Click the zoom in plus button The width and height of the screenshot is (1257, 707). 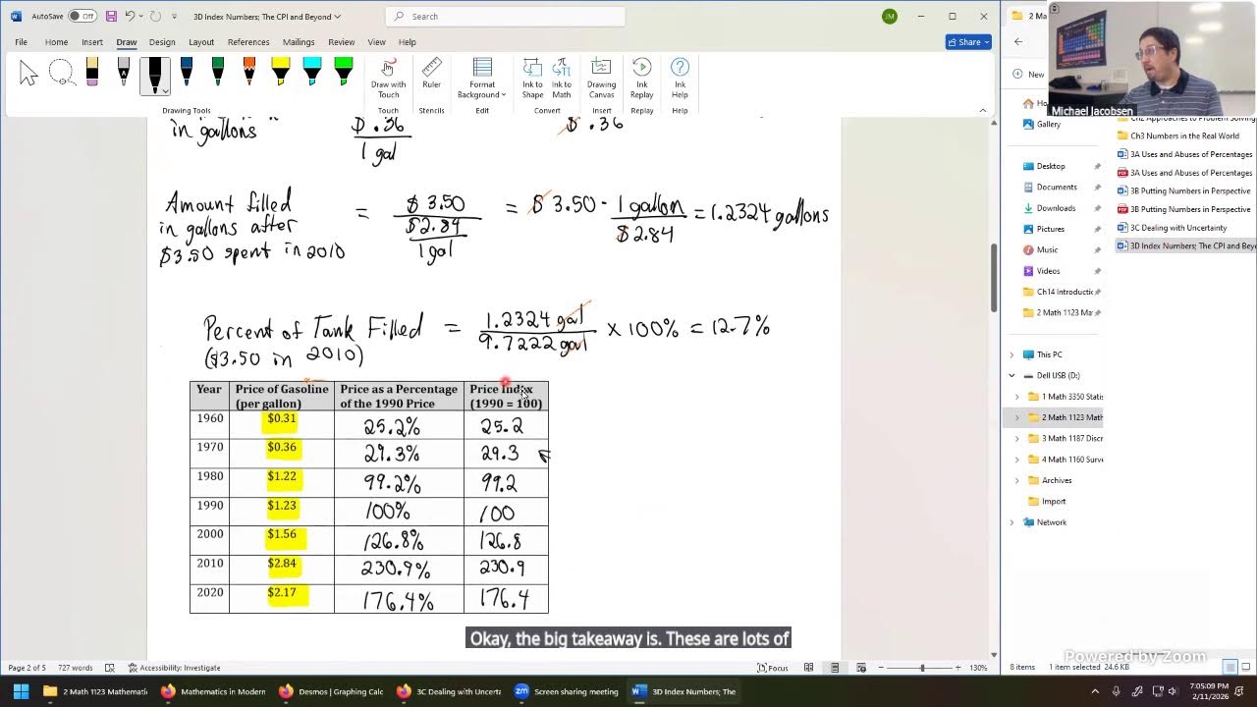960,668
